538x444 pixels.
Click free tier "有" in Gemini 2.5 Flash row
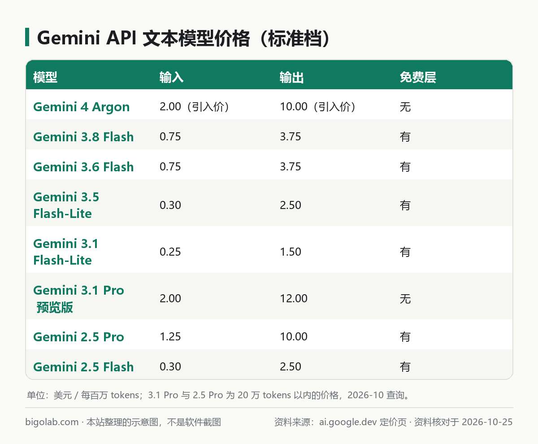click(405, 367)
